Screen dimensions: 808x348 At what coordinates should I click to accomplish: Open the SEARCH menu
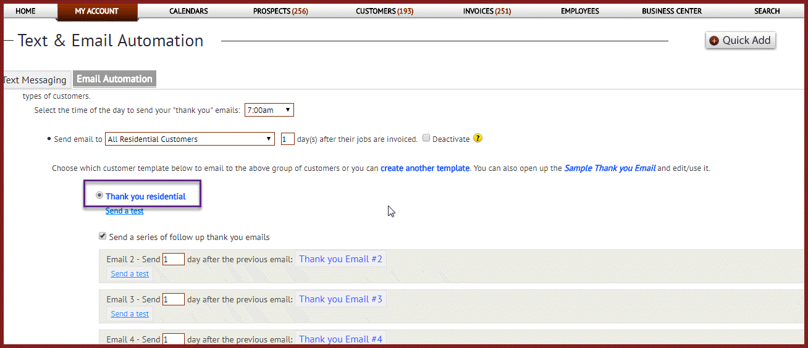pyautogui.click(x=767, y=11)
